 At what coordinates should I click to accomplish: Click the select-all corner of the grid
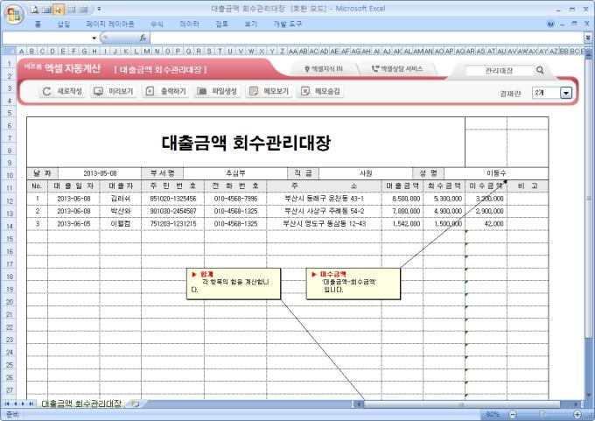click(9, 51)
